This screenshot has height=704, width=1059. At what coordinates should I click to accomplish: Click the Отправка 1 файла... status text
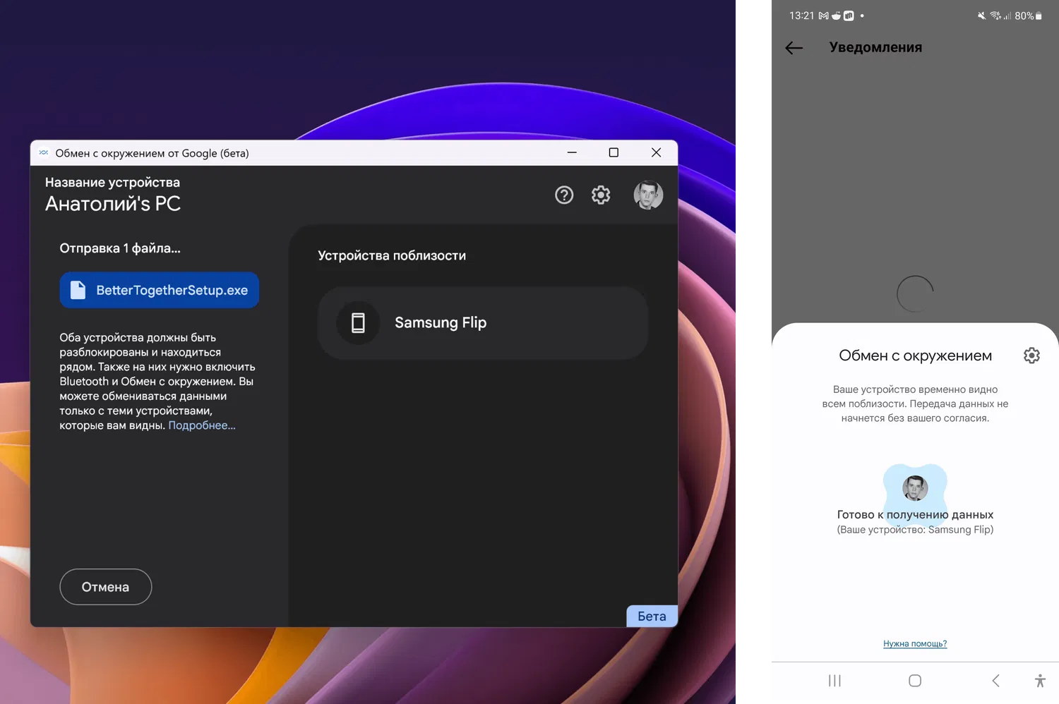coord(120,248)
